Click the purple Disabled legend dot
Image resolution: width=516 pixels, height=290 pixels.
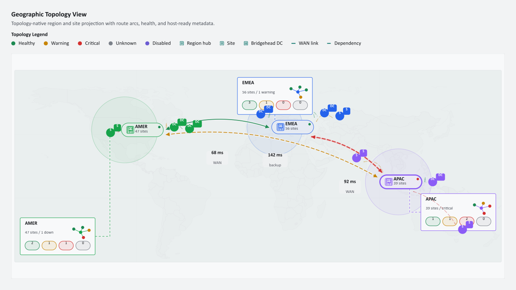tap(147, 43)
